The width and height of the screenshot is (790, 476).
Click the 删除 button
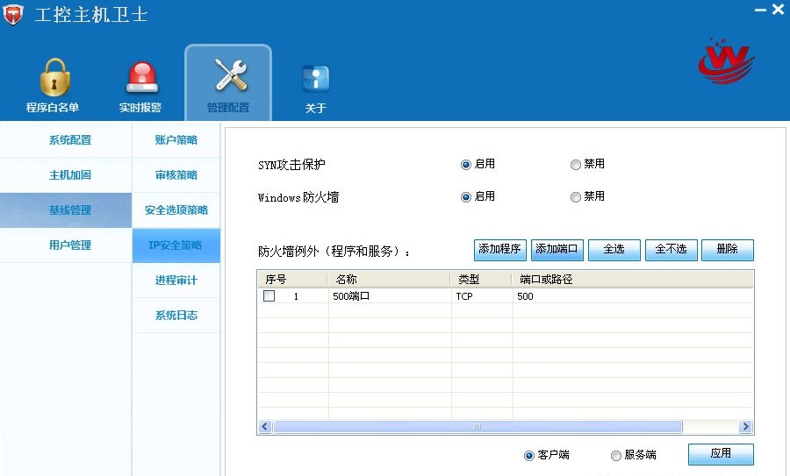[727, 250]
